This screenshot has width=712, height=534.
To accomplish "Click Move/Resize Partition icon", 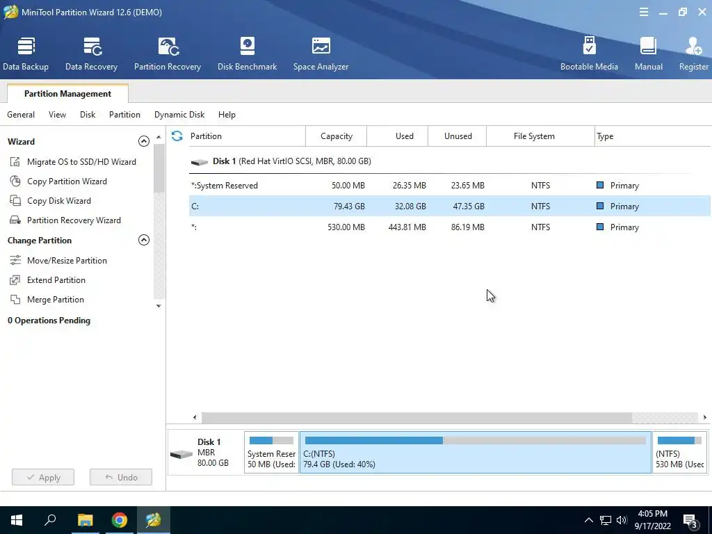I will pyautogui.click(x=15, y=260).
